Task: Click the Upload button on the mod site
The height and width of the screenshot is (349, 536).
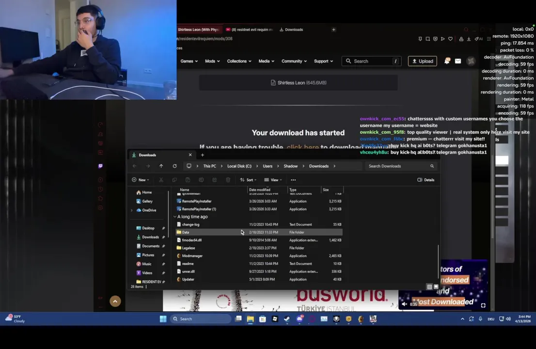Action: tap(423, 61)
